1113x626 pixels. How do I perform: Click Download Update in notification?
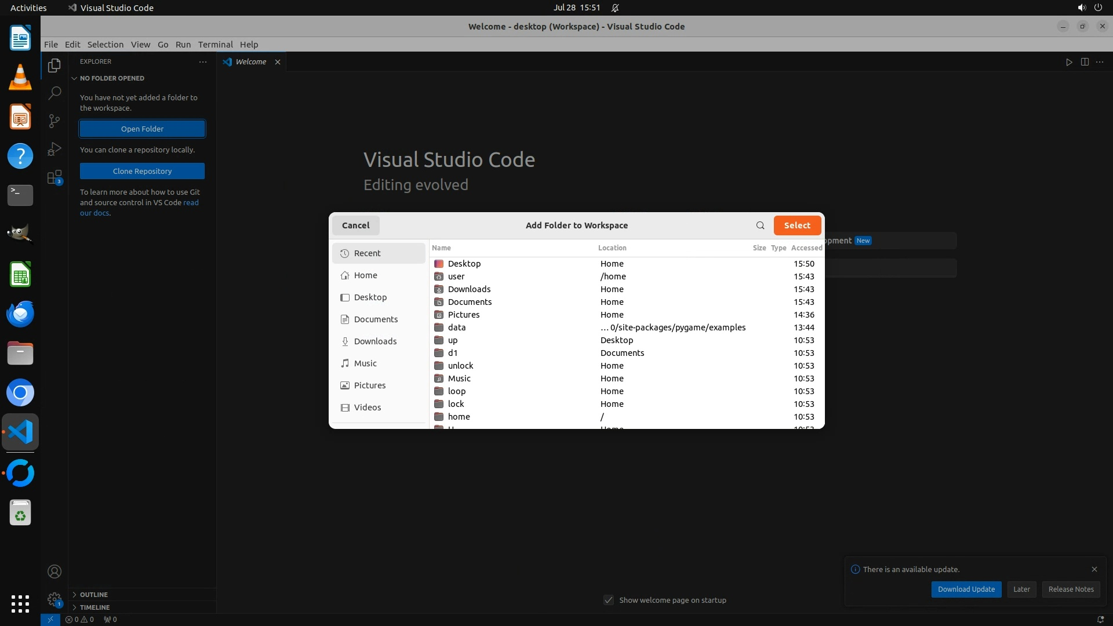pyautogui.click(x=966, y=589)
